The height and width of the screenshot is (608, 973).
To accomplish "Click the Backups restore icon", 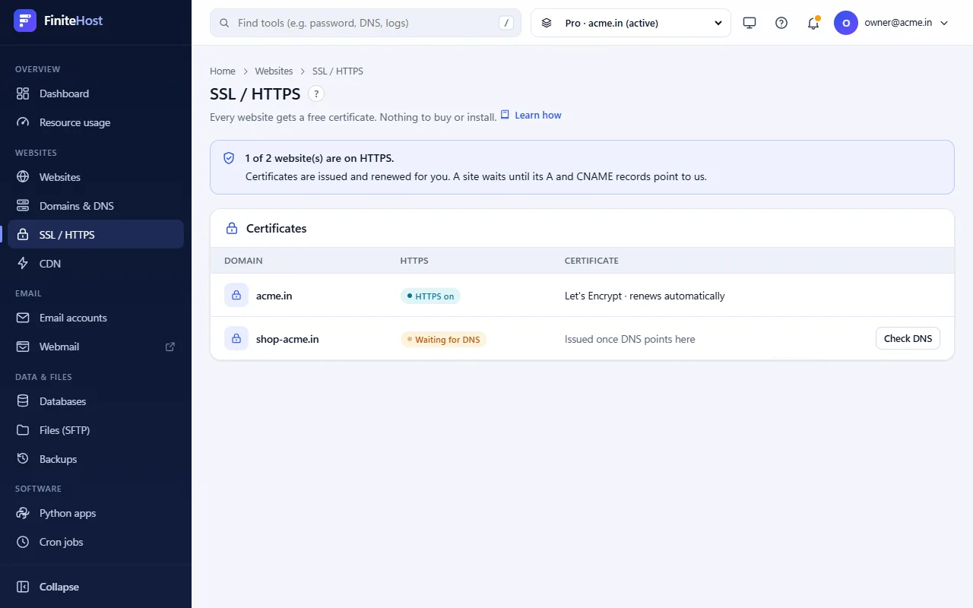I will tap(23, 459).
